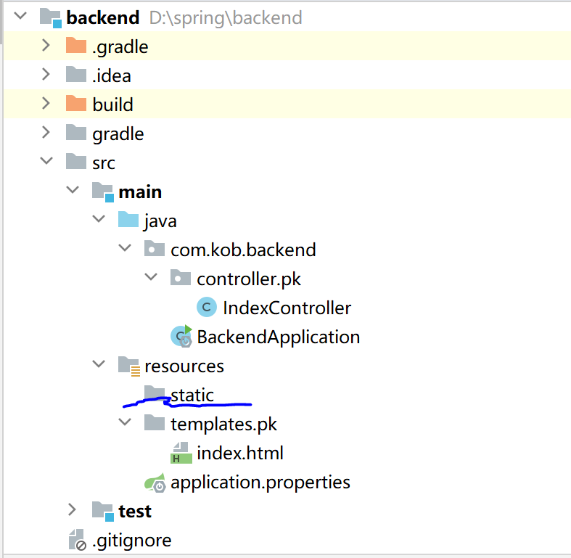
Task: Click the IndexController Java class icon
Action: [x=207, y=308]
